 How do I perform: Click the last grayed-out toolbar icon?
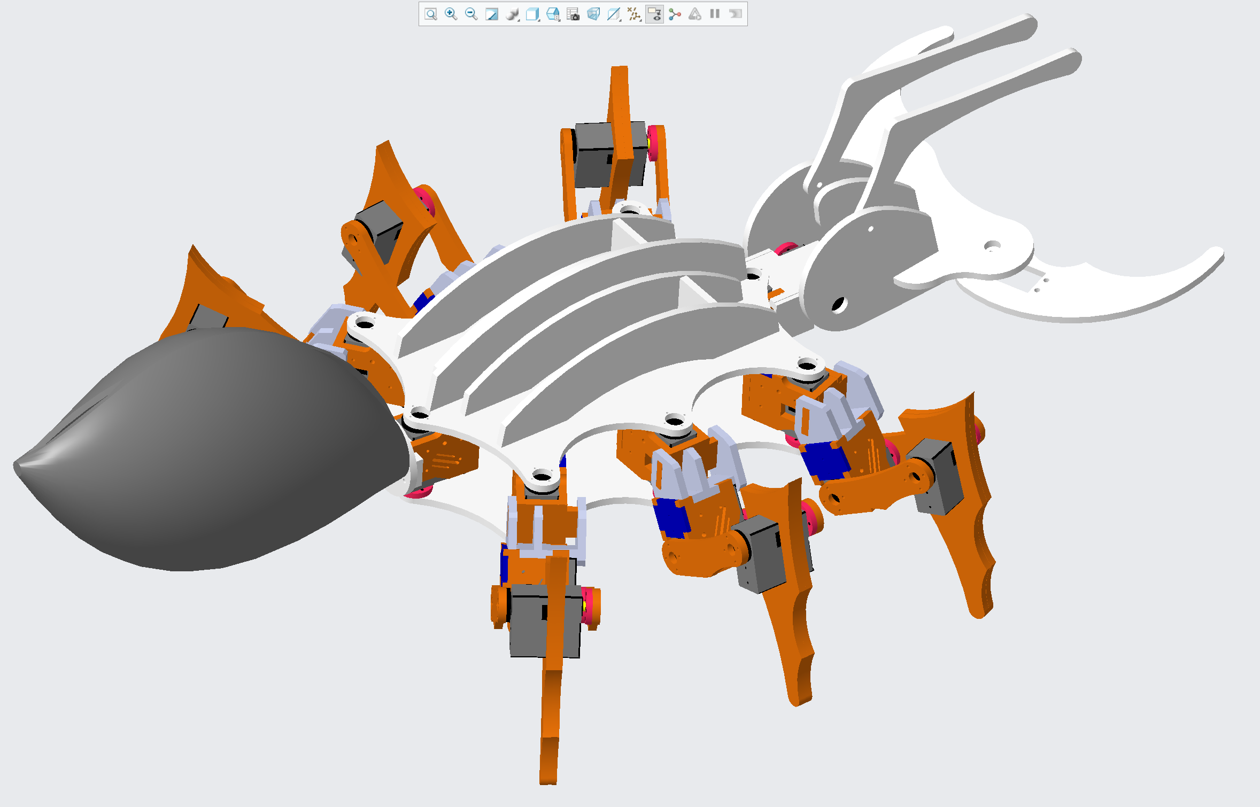736,14
